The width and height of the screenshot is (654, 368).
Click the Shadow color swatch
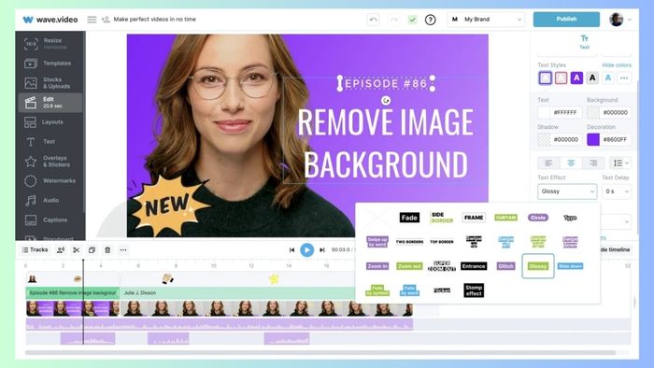(x=544, y=139)
